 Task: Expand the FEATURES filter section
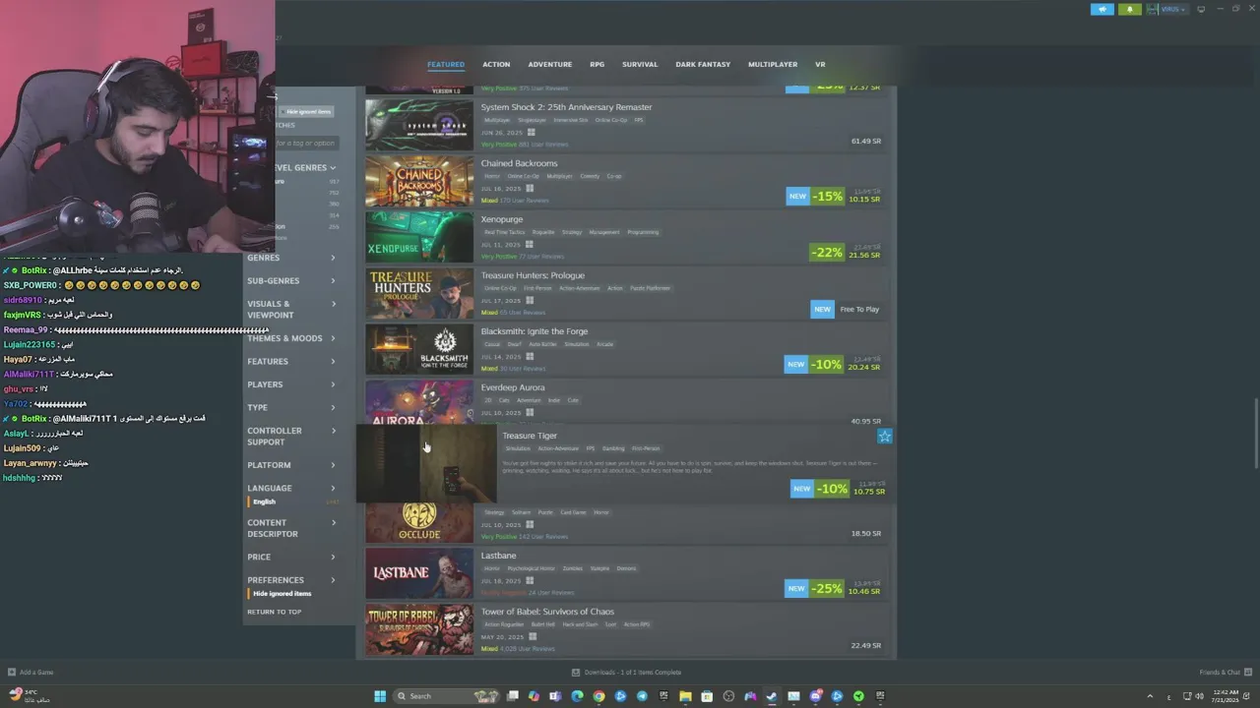pos(290,362)
